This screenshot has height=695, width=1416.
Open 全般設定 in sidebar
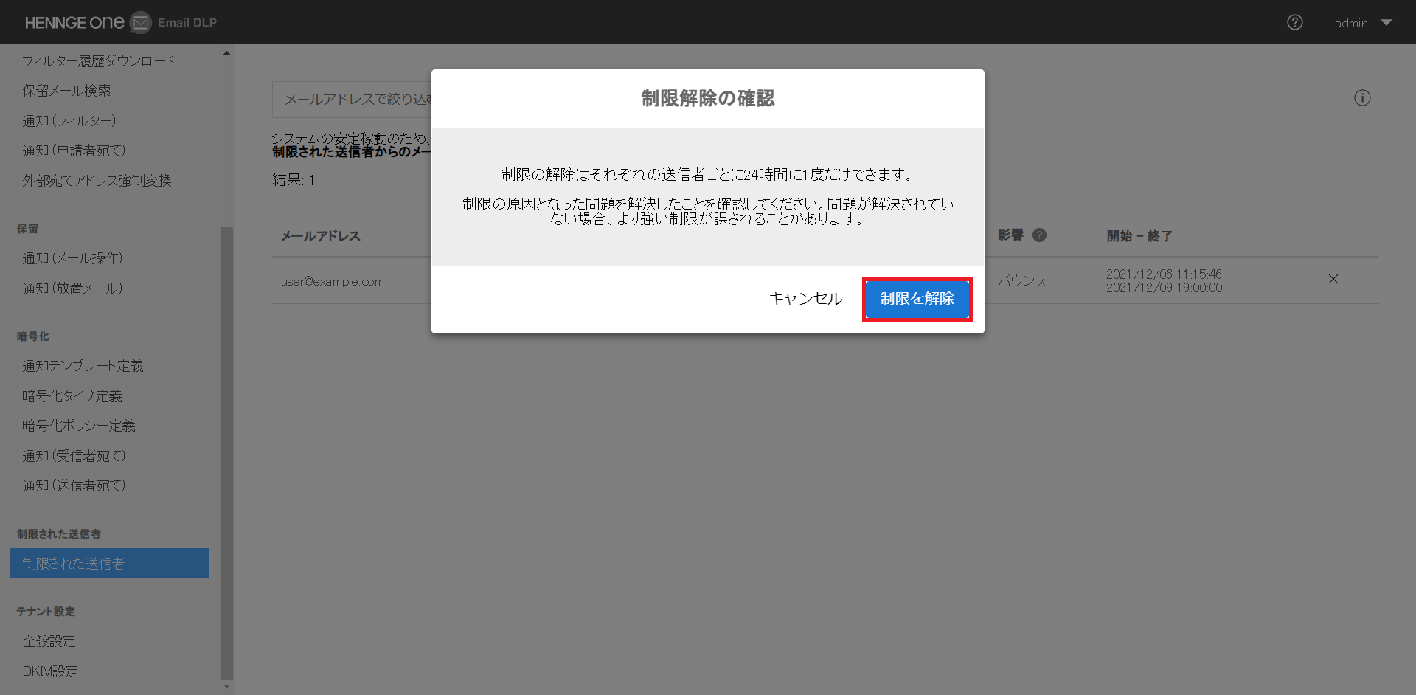coord(49,641)
